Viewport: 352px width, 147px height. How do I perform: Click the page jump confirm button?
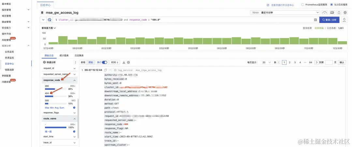pyautogui.click(x=342, y=62)
